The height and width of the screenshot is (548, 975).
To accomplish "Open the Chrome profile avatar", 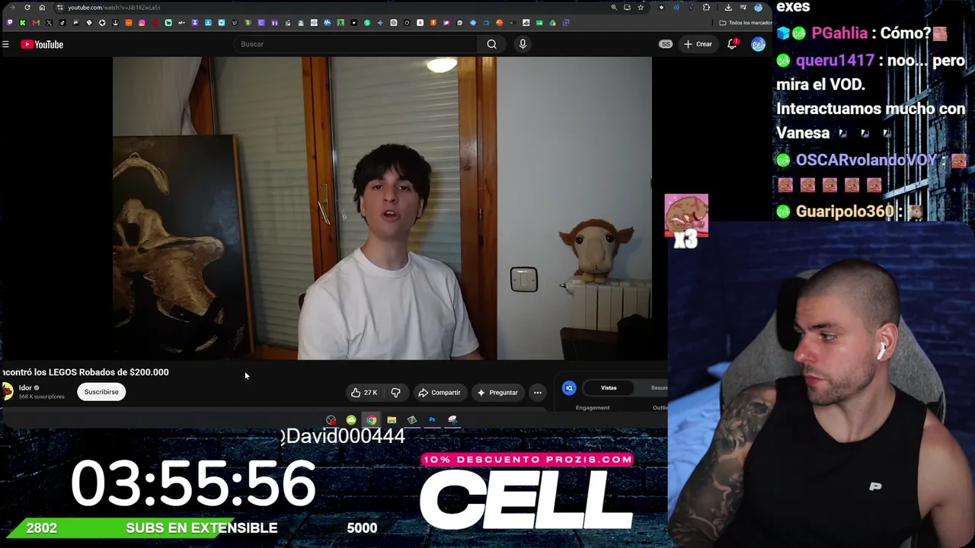I will 758,8.
